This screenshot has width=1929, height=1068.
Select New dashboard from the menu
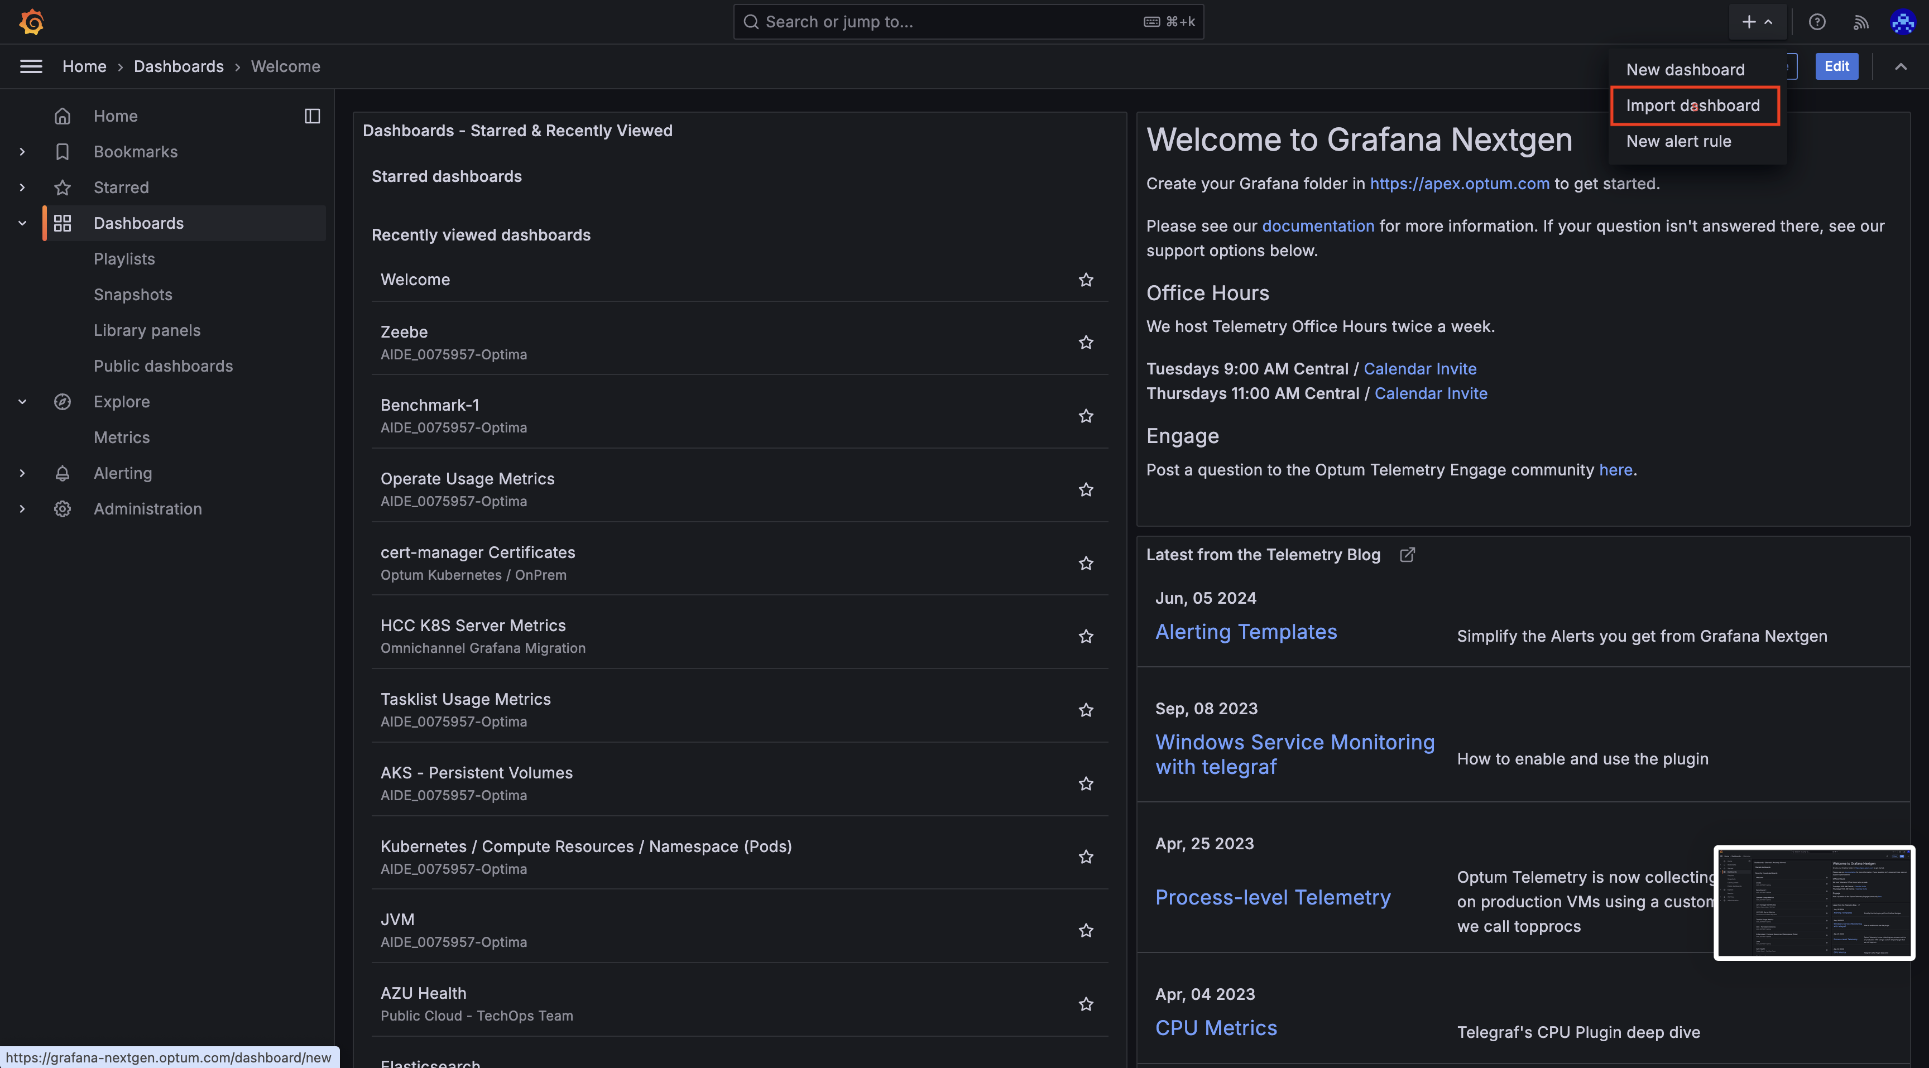click(x=1685, y=70)
